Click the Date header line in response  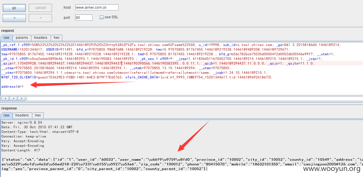[37, 127]
